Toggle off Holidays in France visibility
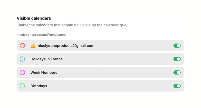Image resolution: width=201 pixels, height=108 pixels. [177, 59]
